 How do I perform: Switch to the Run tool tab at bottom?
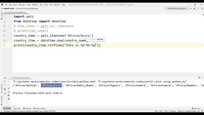pyautogui.click(x=7, y=109)
